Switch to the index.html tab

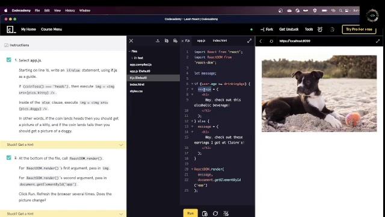point(220,41)
